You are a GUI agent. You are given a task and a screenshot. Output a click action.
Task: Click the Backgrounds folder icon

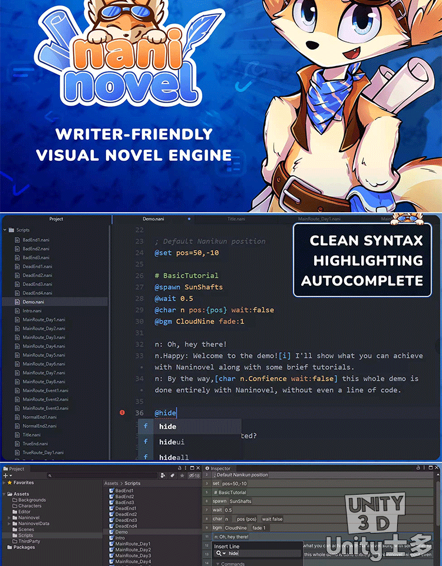(15, 500)
